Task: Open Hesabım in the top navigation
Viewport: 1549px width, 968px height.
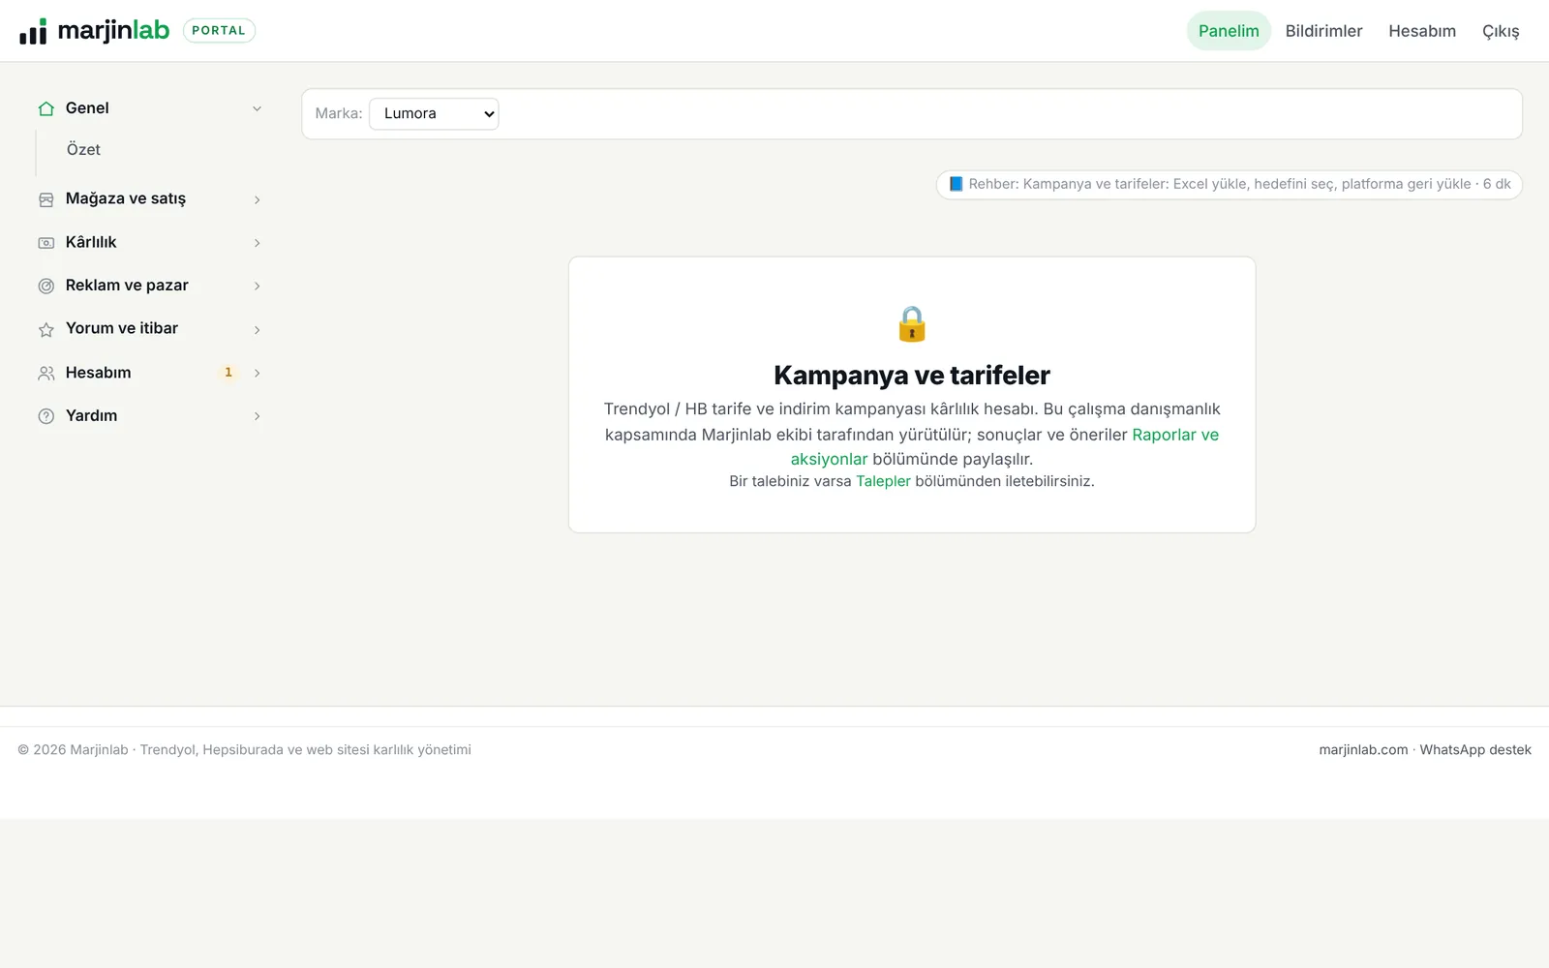Action: coord(1422,31)
